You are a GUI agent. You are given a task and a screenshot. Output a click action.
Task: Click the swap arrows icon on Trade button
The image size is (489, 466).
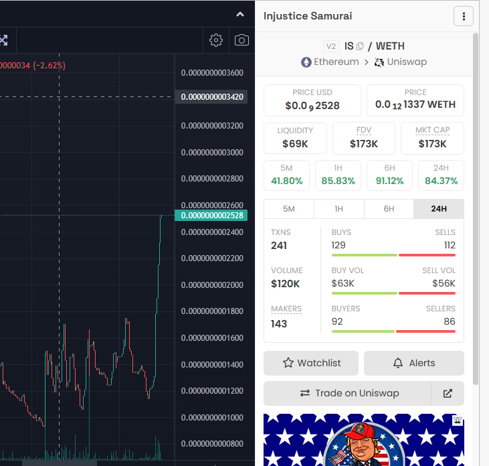tap(304, 393)
